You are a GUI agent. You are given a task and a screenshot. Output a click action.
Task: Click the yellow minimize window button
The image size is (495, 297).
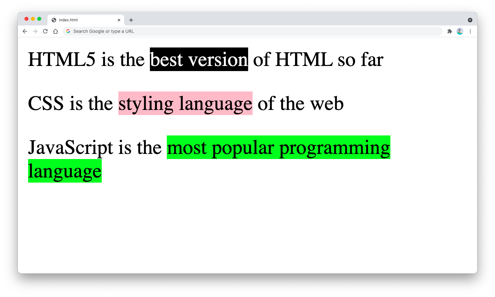click(33, 19)
